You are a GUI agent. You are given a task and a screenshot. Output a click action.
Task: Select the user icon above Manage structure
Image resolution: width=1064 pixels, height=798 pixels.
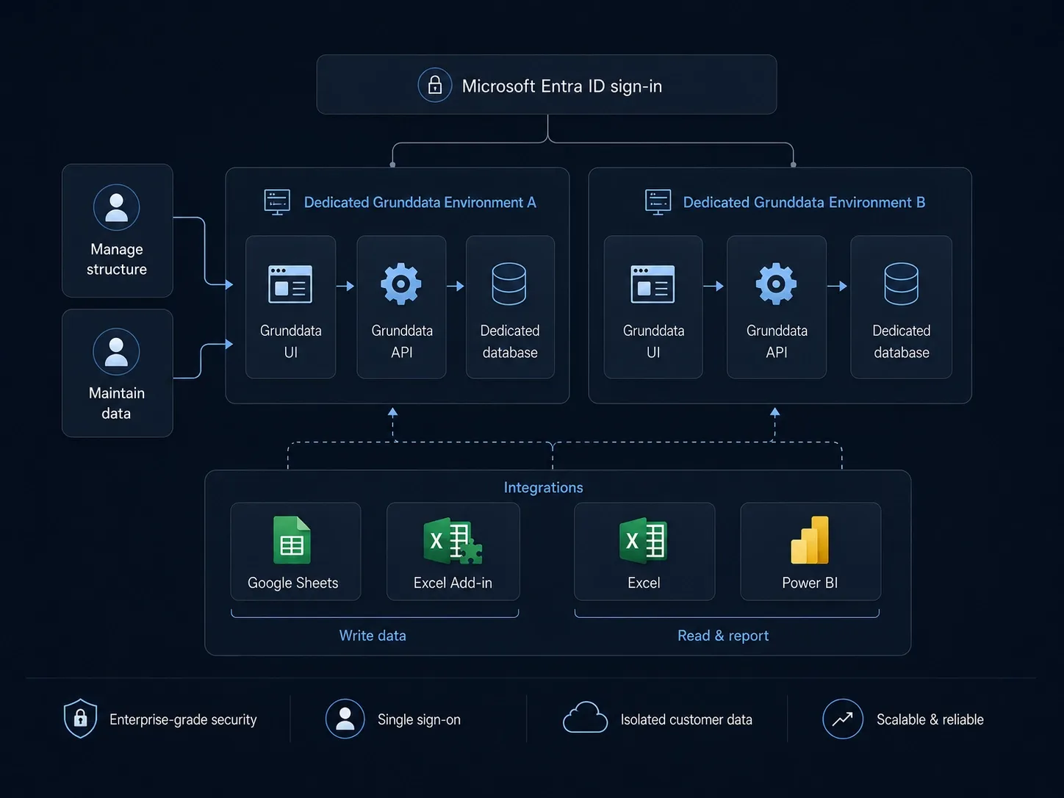[117, 207]
